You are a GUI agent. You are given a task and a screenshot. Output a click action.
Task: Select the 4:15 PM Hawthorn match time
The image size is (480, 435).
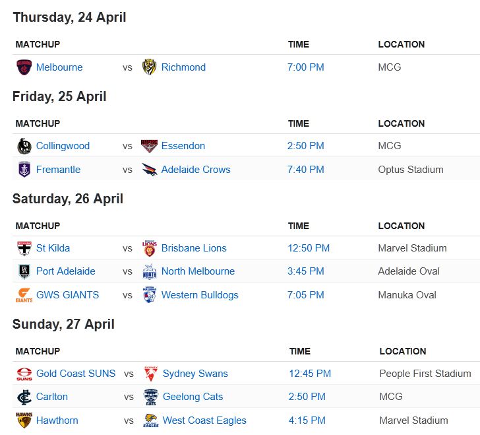[307, 420]
